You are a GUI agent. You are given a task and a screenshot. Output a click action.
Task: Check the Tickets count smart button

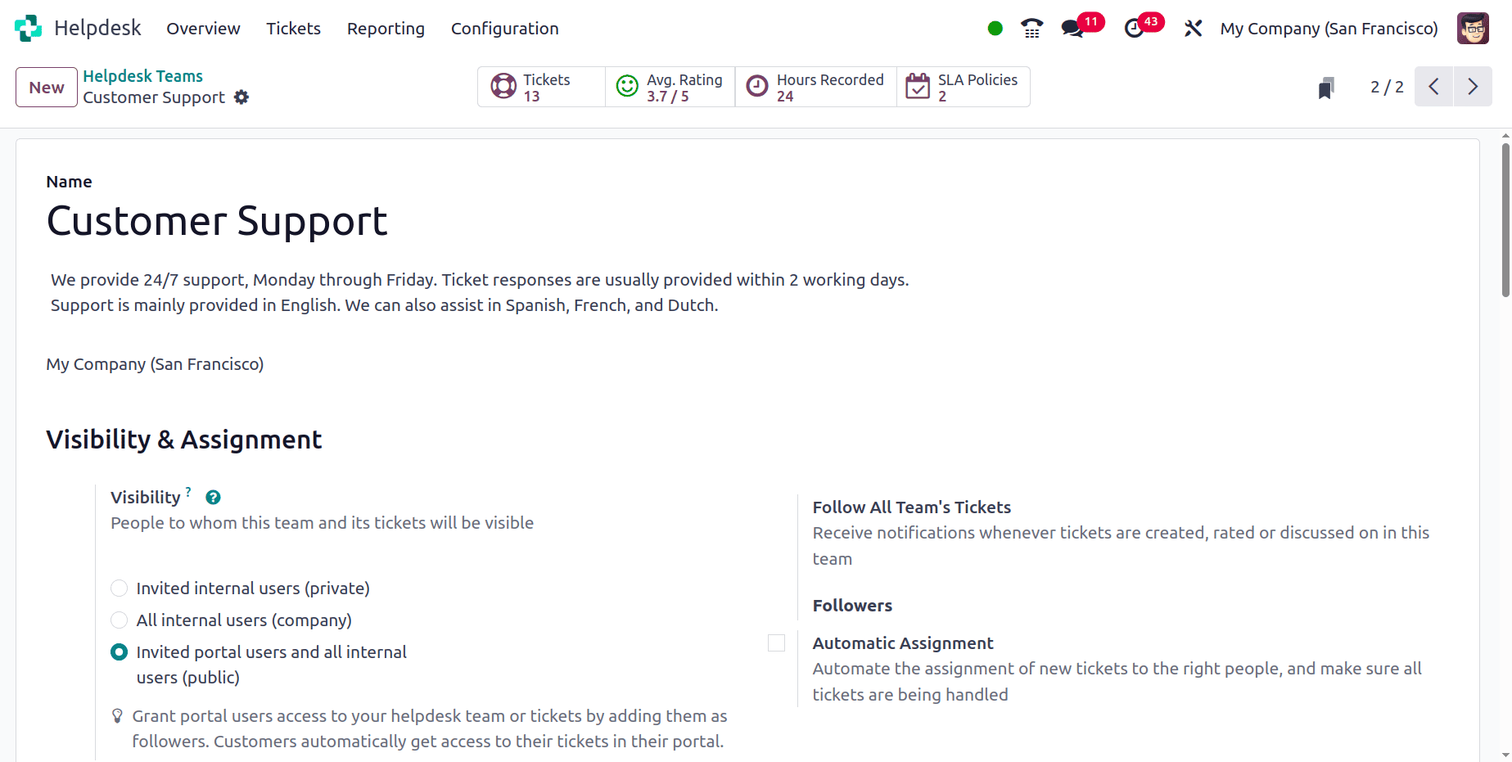pyautogui.click(x=540, y=86)
